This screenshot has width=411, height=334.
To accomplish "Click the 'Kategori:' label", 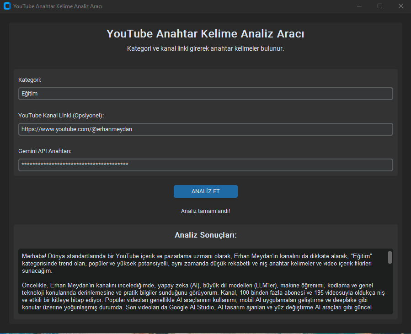I will point(30,80).
